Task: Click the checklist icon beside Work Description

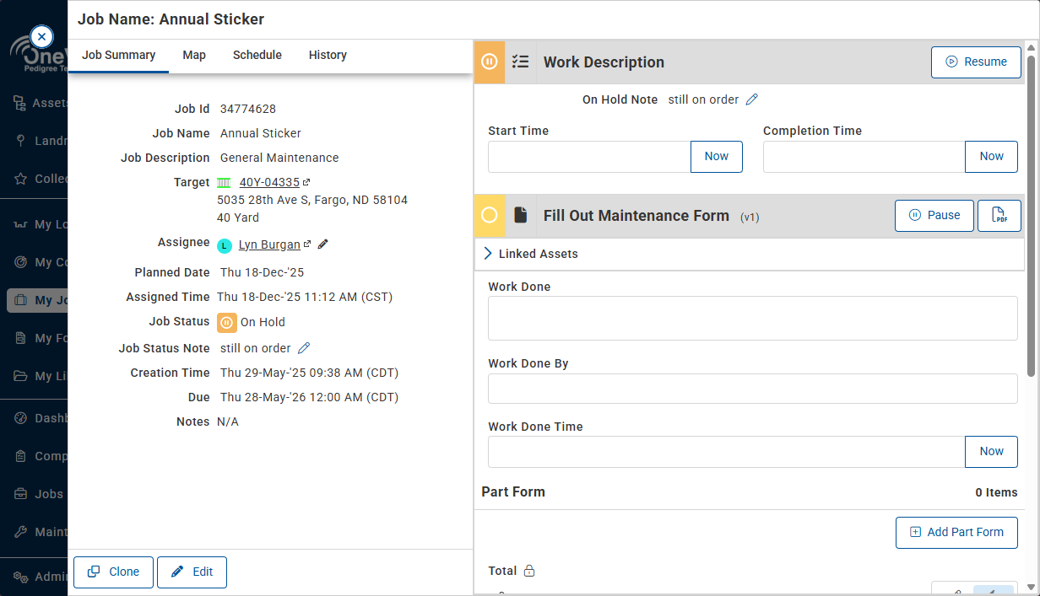Action: click(521, 62)
